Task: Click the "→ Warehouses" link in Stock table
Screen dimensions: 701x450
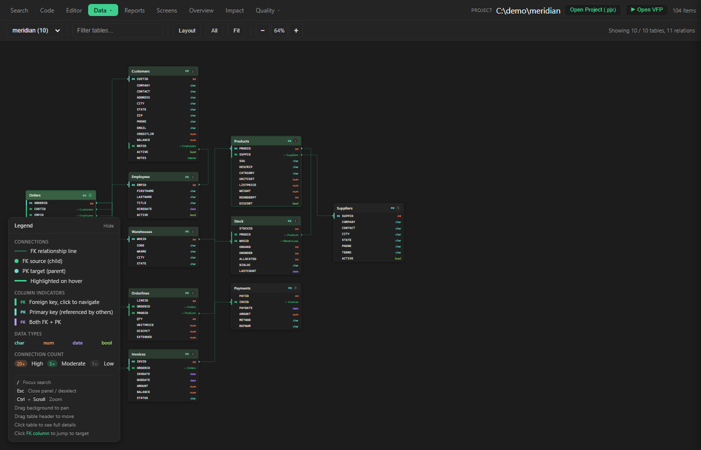Action: 289,241
